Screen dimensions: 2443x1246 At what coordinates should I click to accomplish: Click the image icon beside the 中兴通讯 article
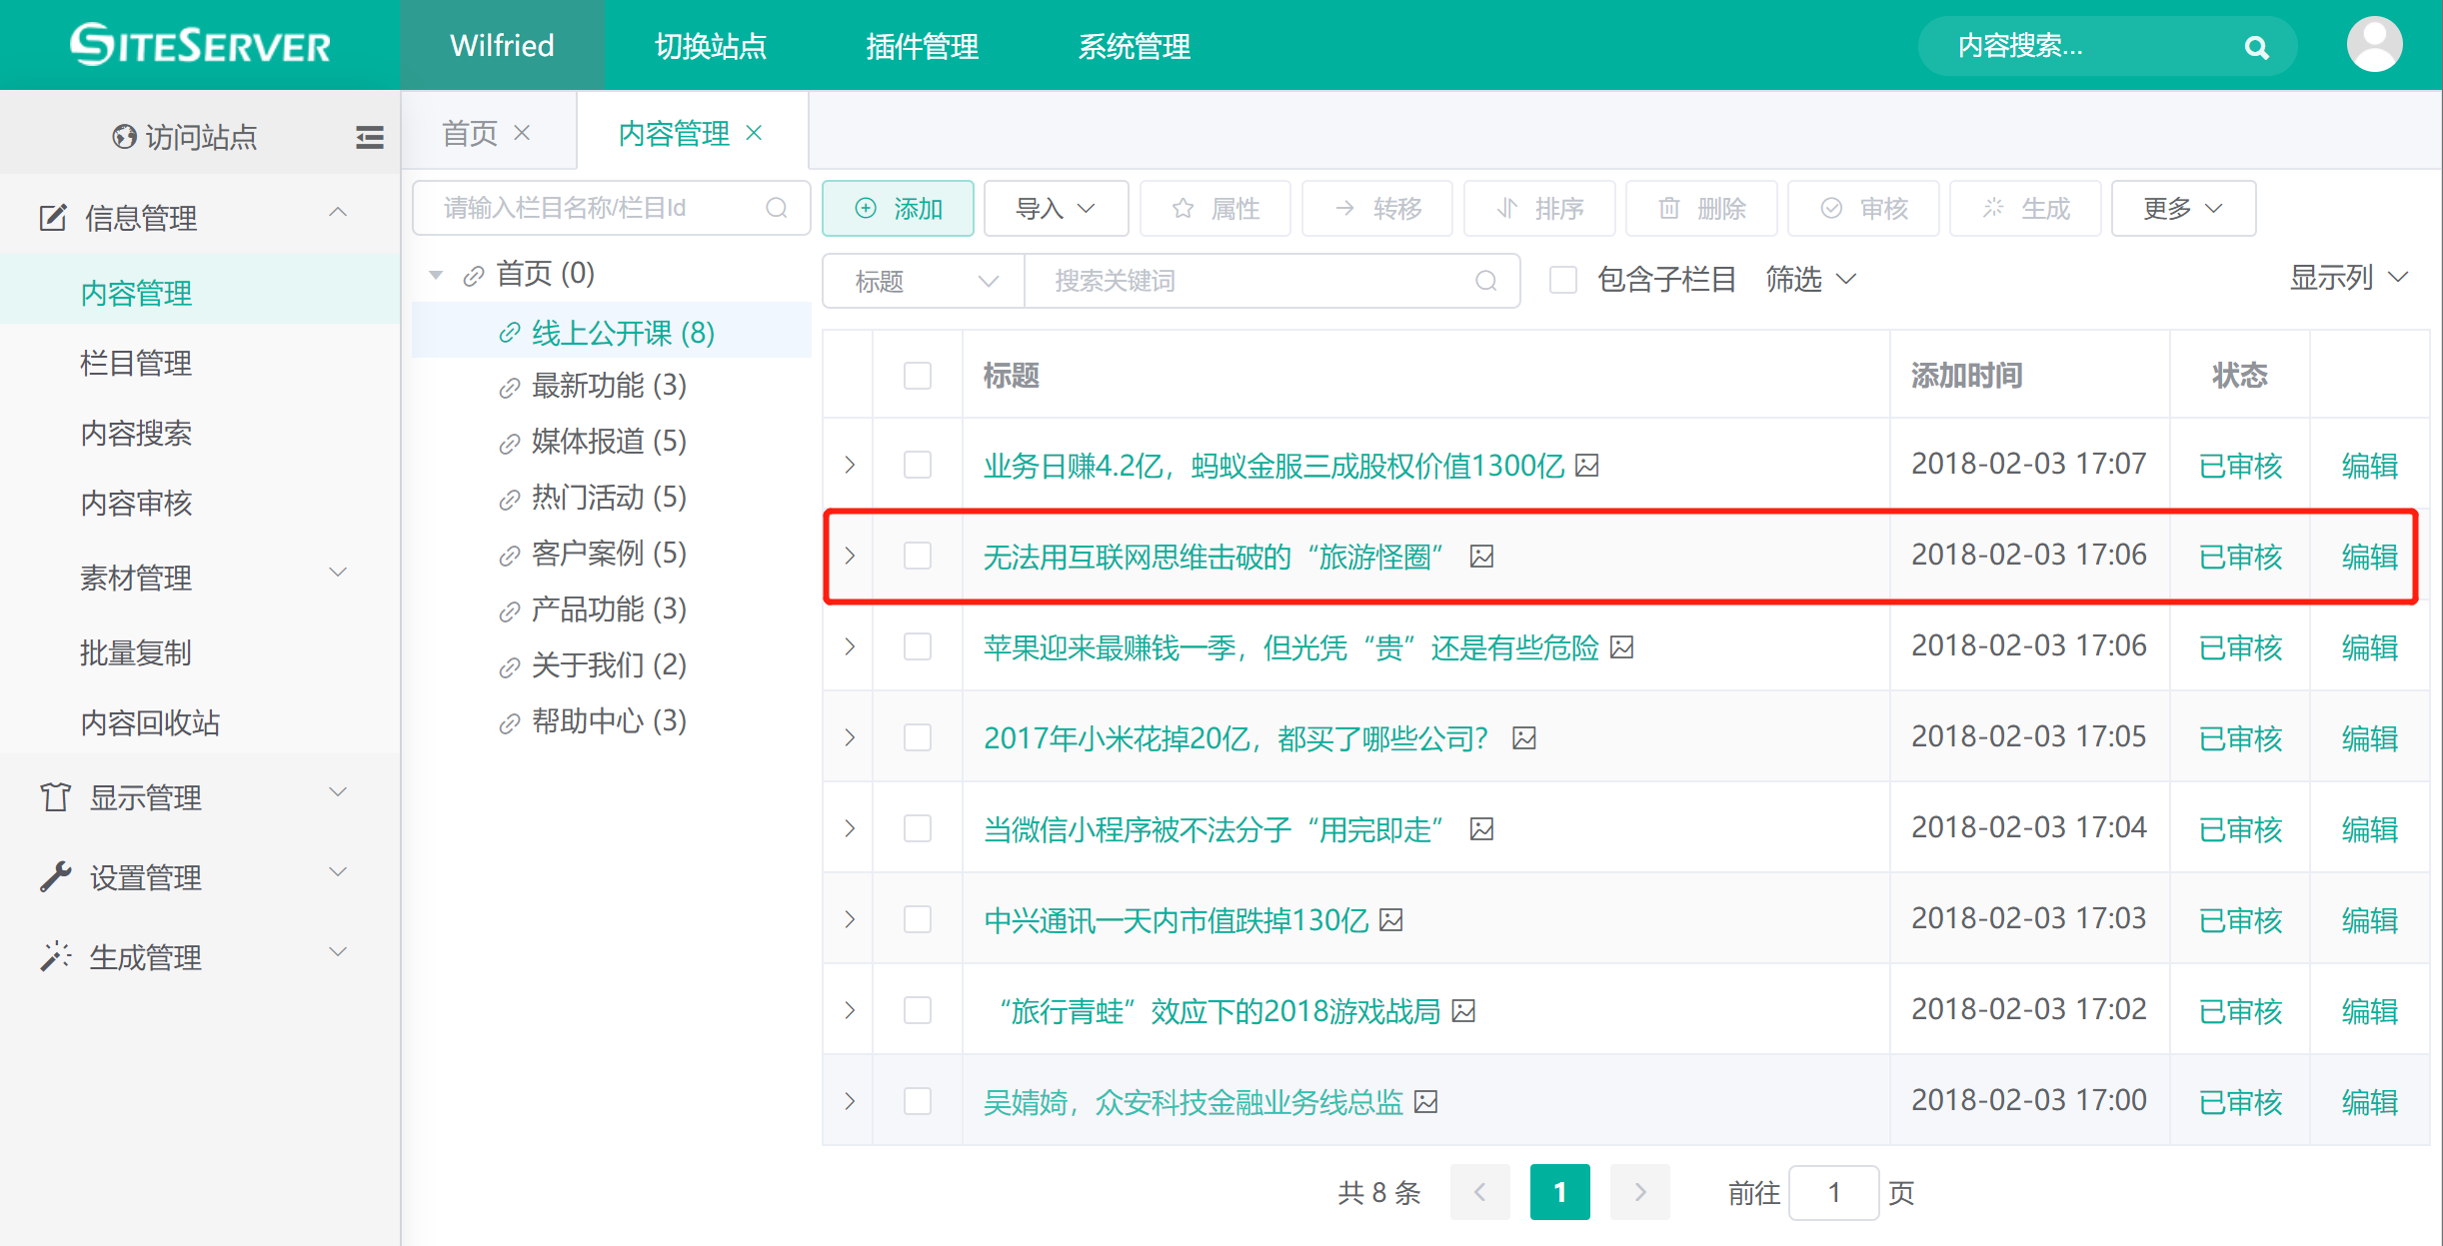click(x=1391, y=919)
